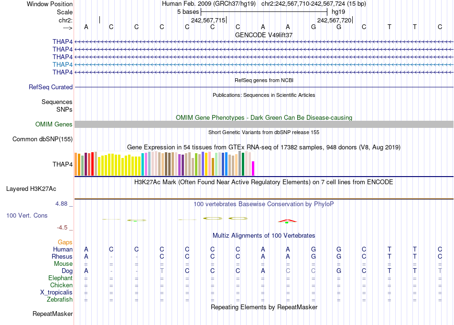Screen dimensions: 454x325
Task: Click the Sequences label under Publications
Action: pos(57,102)
